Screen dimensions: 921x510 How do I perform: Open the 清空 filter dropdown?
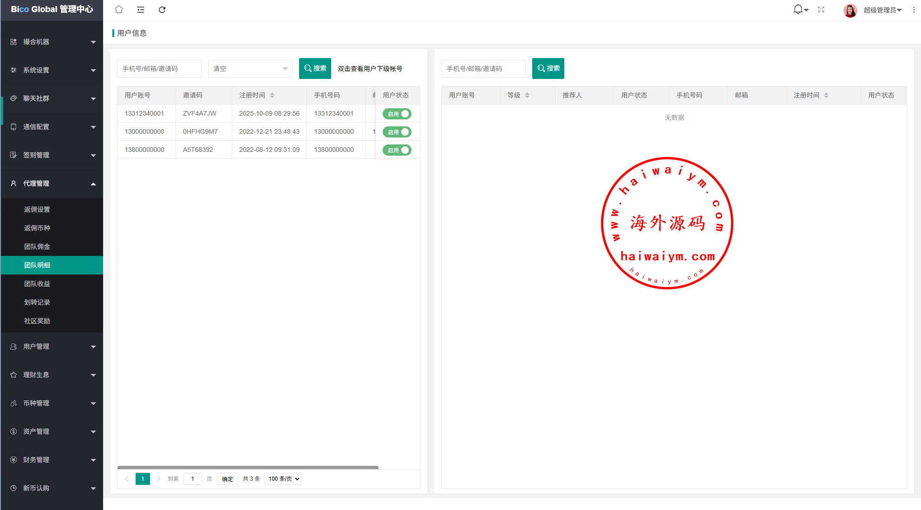[x=250, y=69]
